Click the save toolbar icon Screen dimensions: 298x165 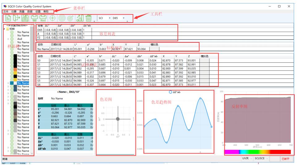25,19
